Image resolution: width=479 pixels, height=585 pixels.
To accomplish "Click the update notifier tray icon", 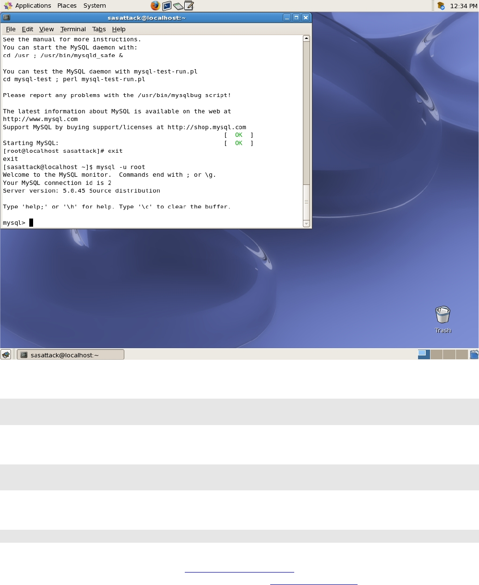I will coord(441,6).
